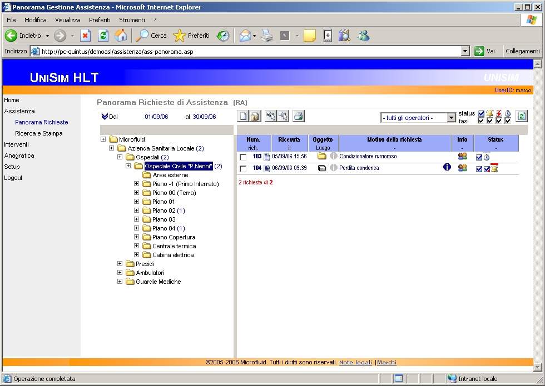This screenshot has width=545, height=386.
Task: Open the Strumenti menu
Action: (x=132, y=20)
